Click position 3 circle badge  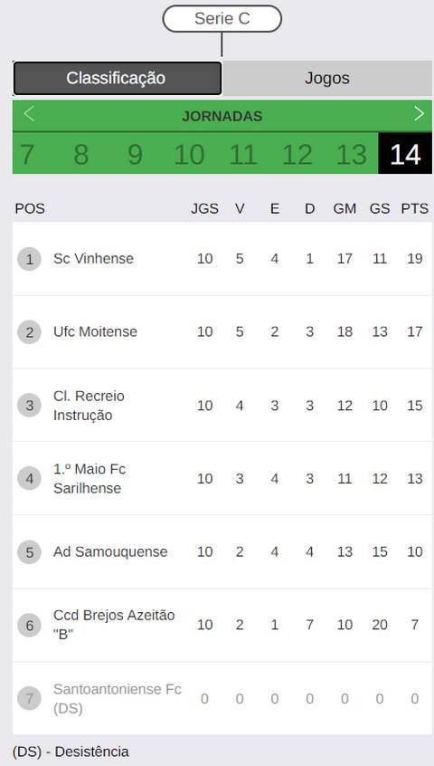click(29, 406)
